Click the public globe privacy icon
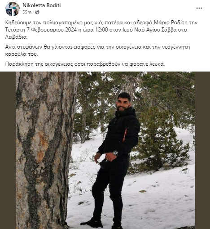The width and height of the screenshot is (210, 229). click(37, 12)
